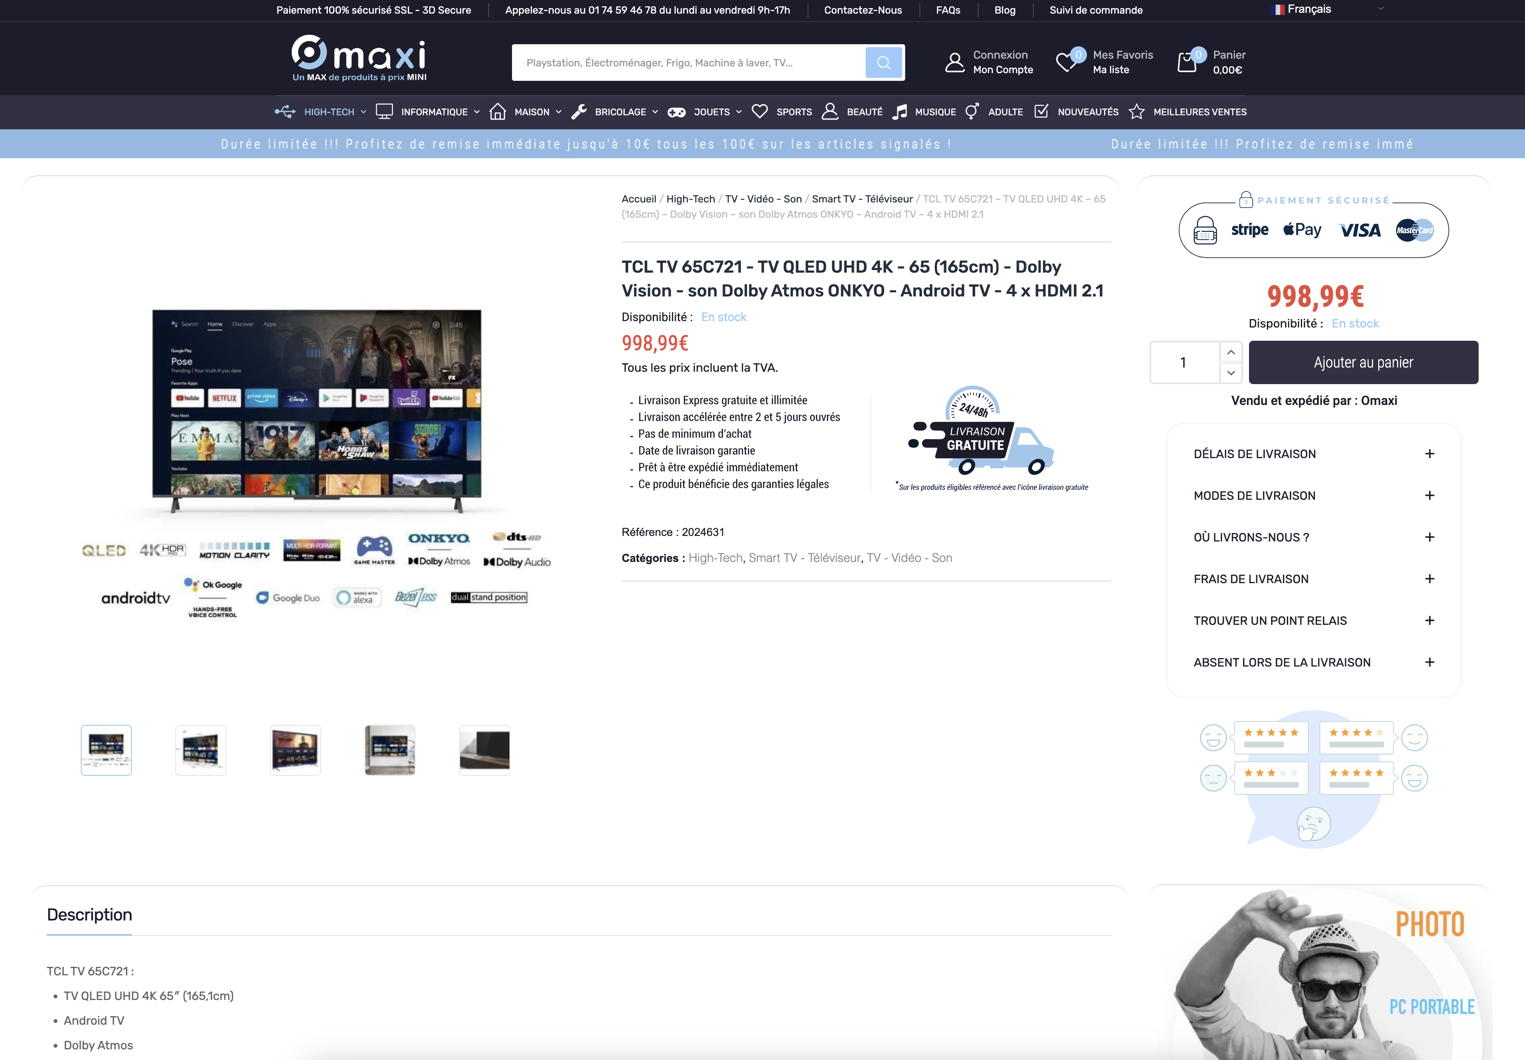Screen dimensions: 1525x1060
Task: Click the Informatique monitor icon
Action: (384, 111)
